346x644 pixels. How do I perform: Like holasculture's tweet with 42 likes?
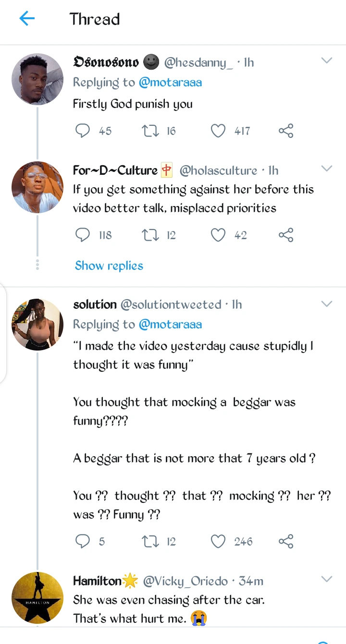coord(219,235)
